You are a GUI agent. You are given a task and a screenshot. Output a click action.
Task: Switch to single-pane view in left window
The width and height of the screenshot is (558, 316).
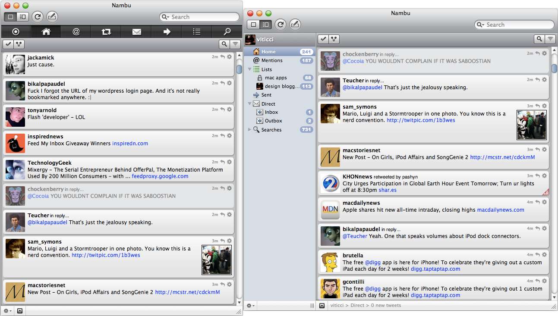[x=11, y=17]
